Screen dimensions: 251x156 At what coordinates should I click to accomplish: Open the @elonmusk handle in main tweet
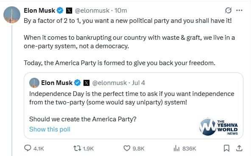click(92, 11)
